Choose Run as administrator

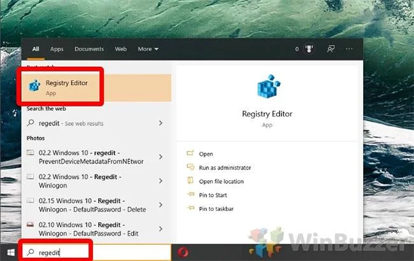point(225,167)
